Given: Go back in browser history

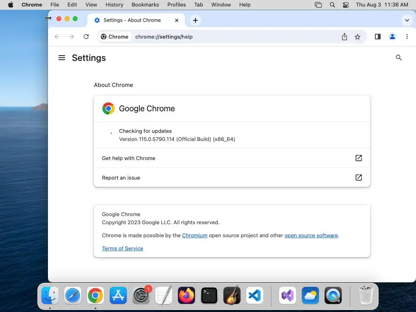Looking at the screenshot, I should (57, 37).
